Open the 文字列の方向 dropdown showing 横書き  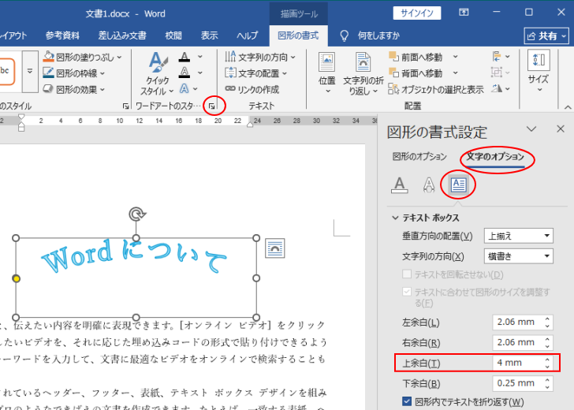pos(518,256)
